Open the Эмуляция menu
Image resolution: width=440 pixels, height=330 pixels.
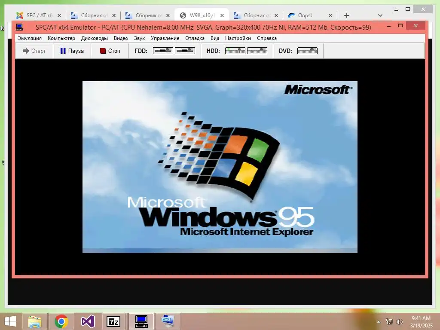30,38
